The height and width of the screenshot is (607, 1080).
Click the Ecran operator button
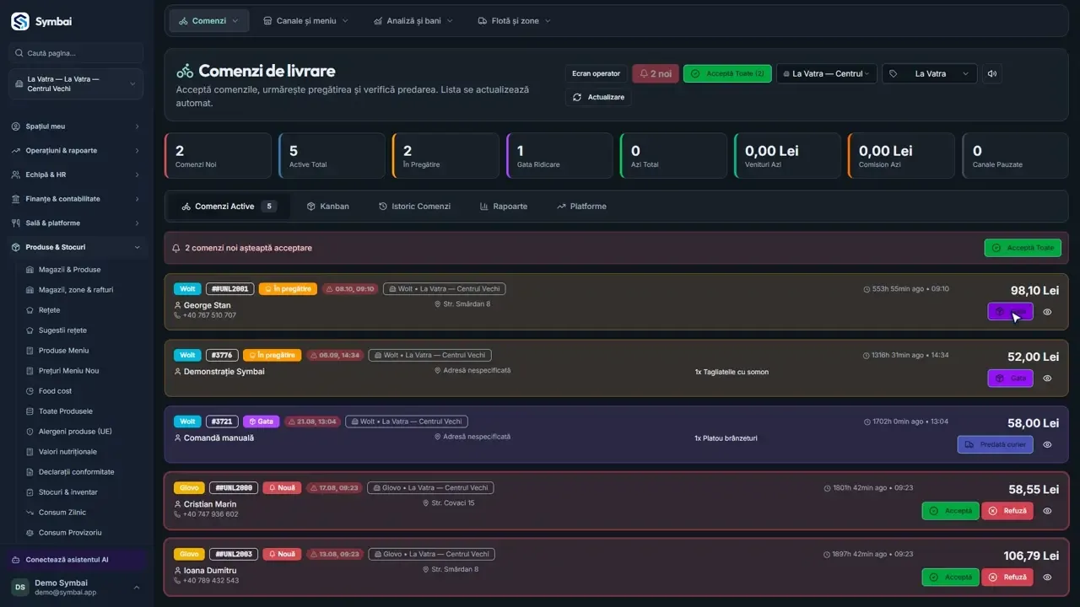pyautogui.click(x=596, y=73)
